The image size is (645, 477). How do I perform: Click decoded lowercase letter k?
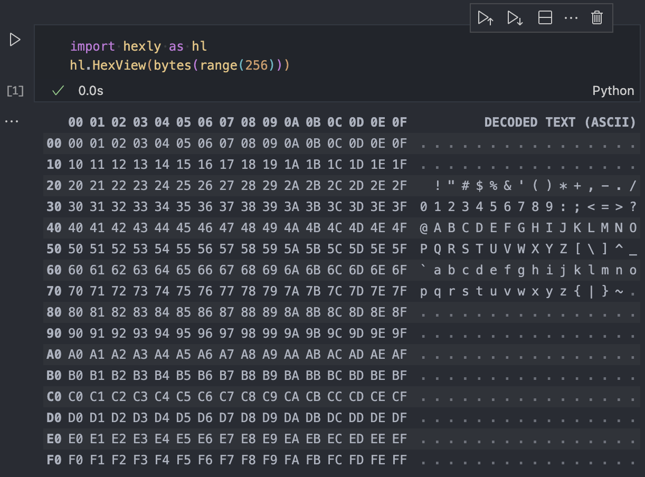point(577,270)
